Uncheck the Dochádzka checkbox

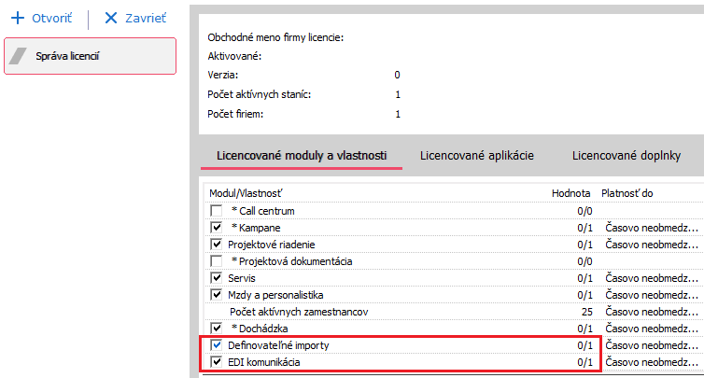(217, 329)
